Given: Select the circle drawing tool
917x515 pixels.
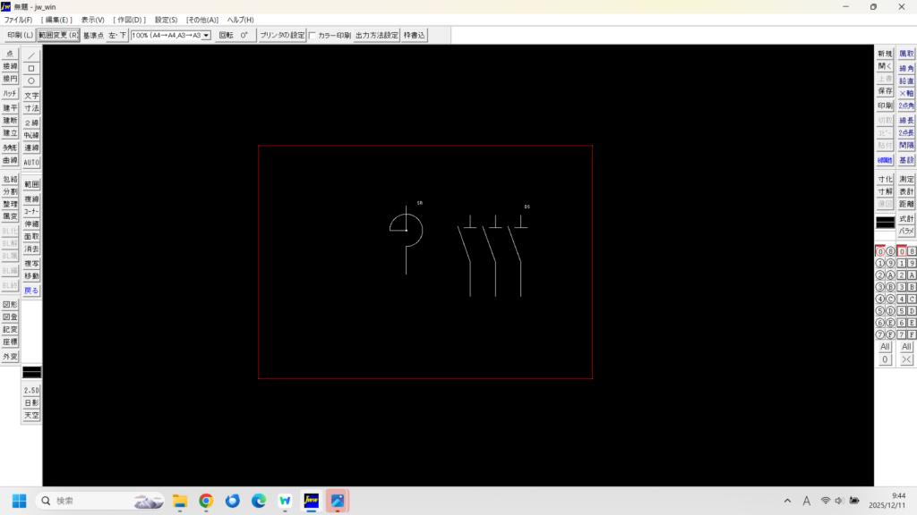Looking at the screenshot, I should tap(31, 80).
